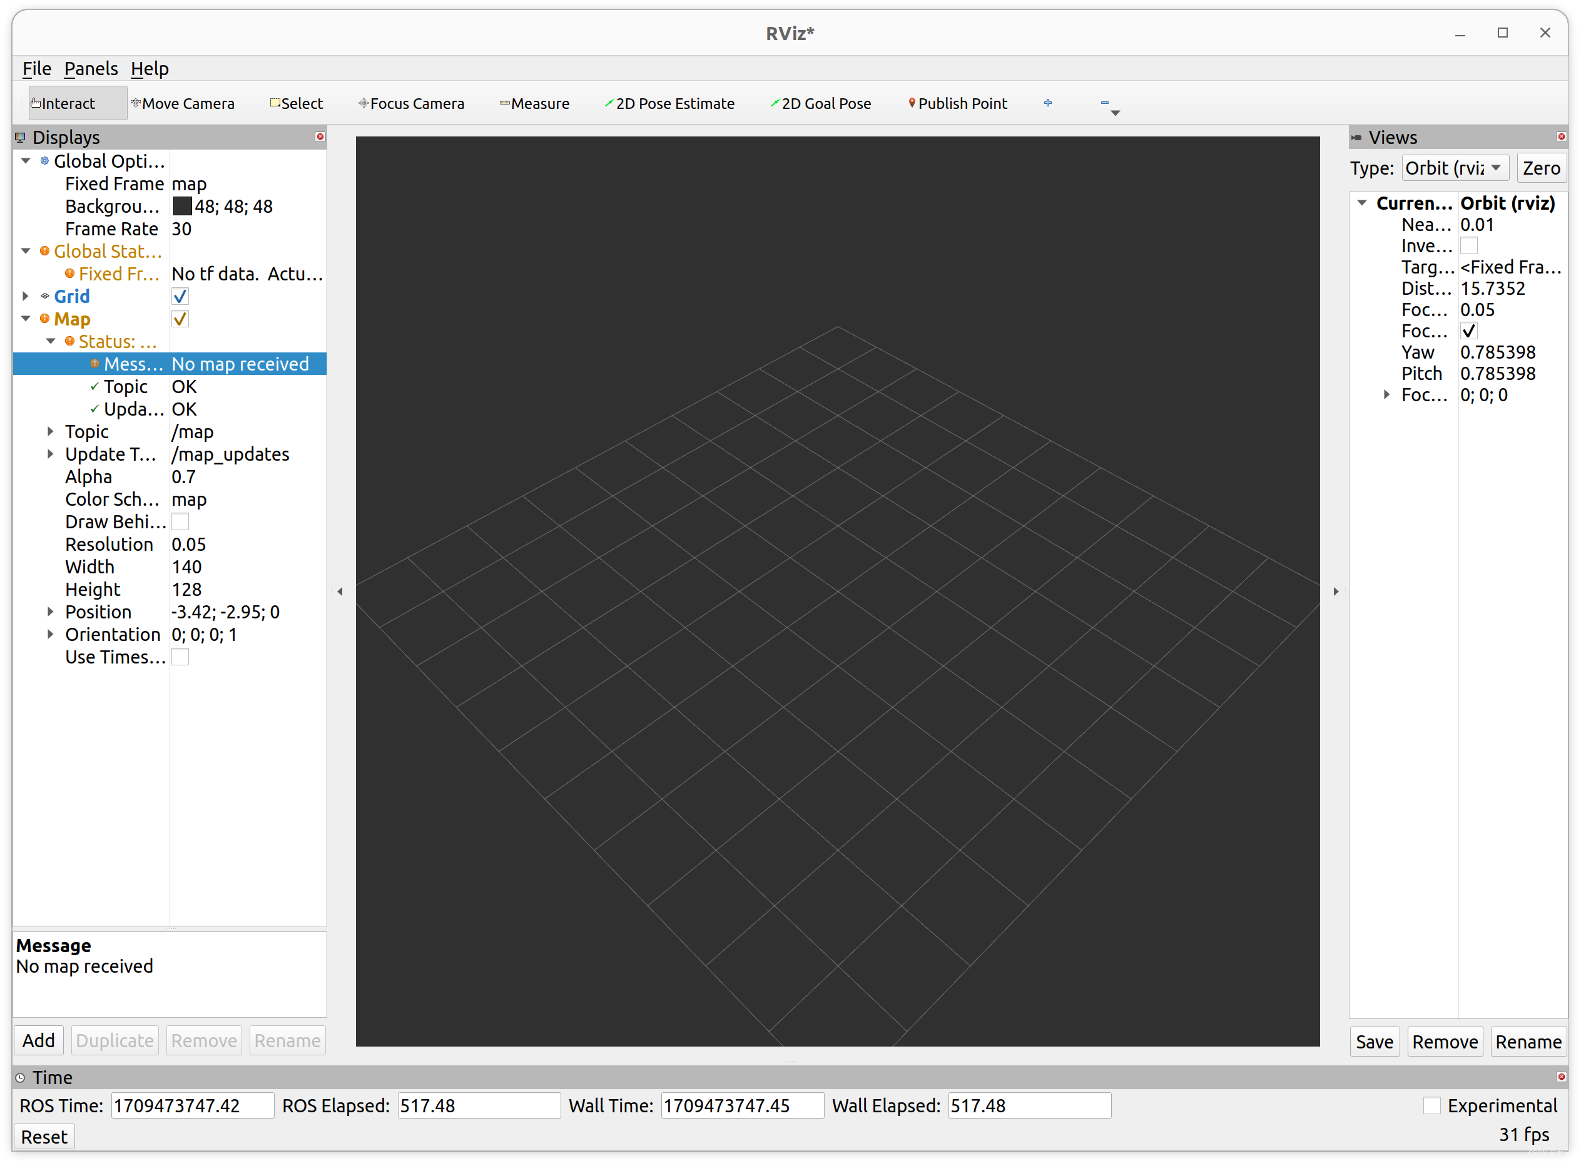Close the Displays panel
Screen dimensions: 1581x1163
[320, 136]
